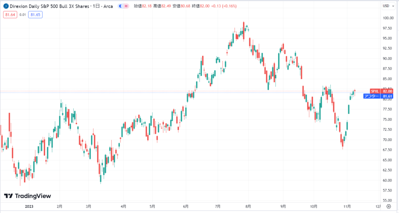The image size is (399, 213).
Task: Click the 7月 label on time axis
Action: pyautogui.click(x=217, y=206)
